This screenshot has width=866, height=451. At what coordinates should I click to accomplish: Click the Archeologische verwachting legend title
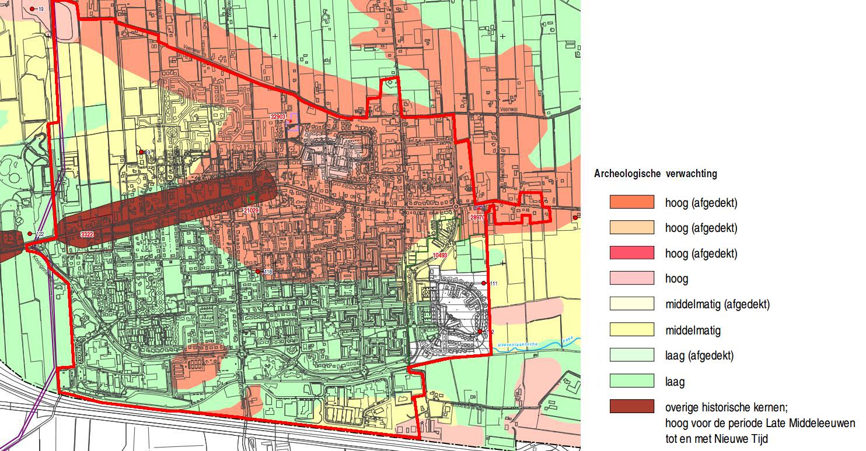point(655,174)
